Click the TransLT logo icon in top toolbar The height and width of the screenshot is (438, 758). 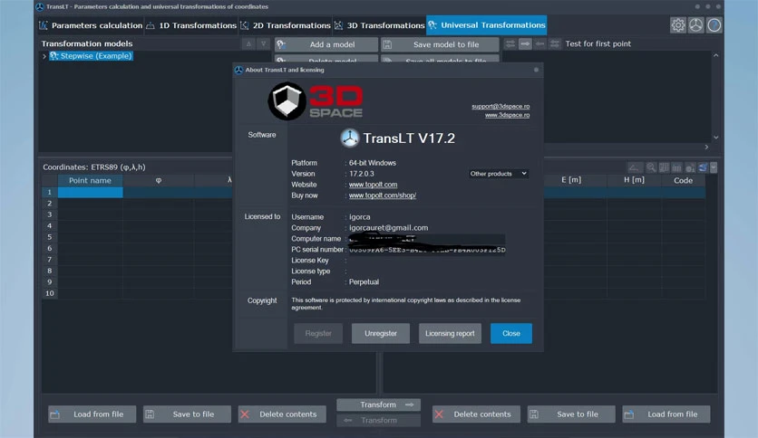(696, 25)
